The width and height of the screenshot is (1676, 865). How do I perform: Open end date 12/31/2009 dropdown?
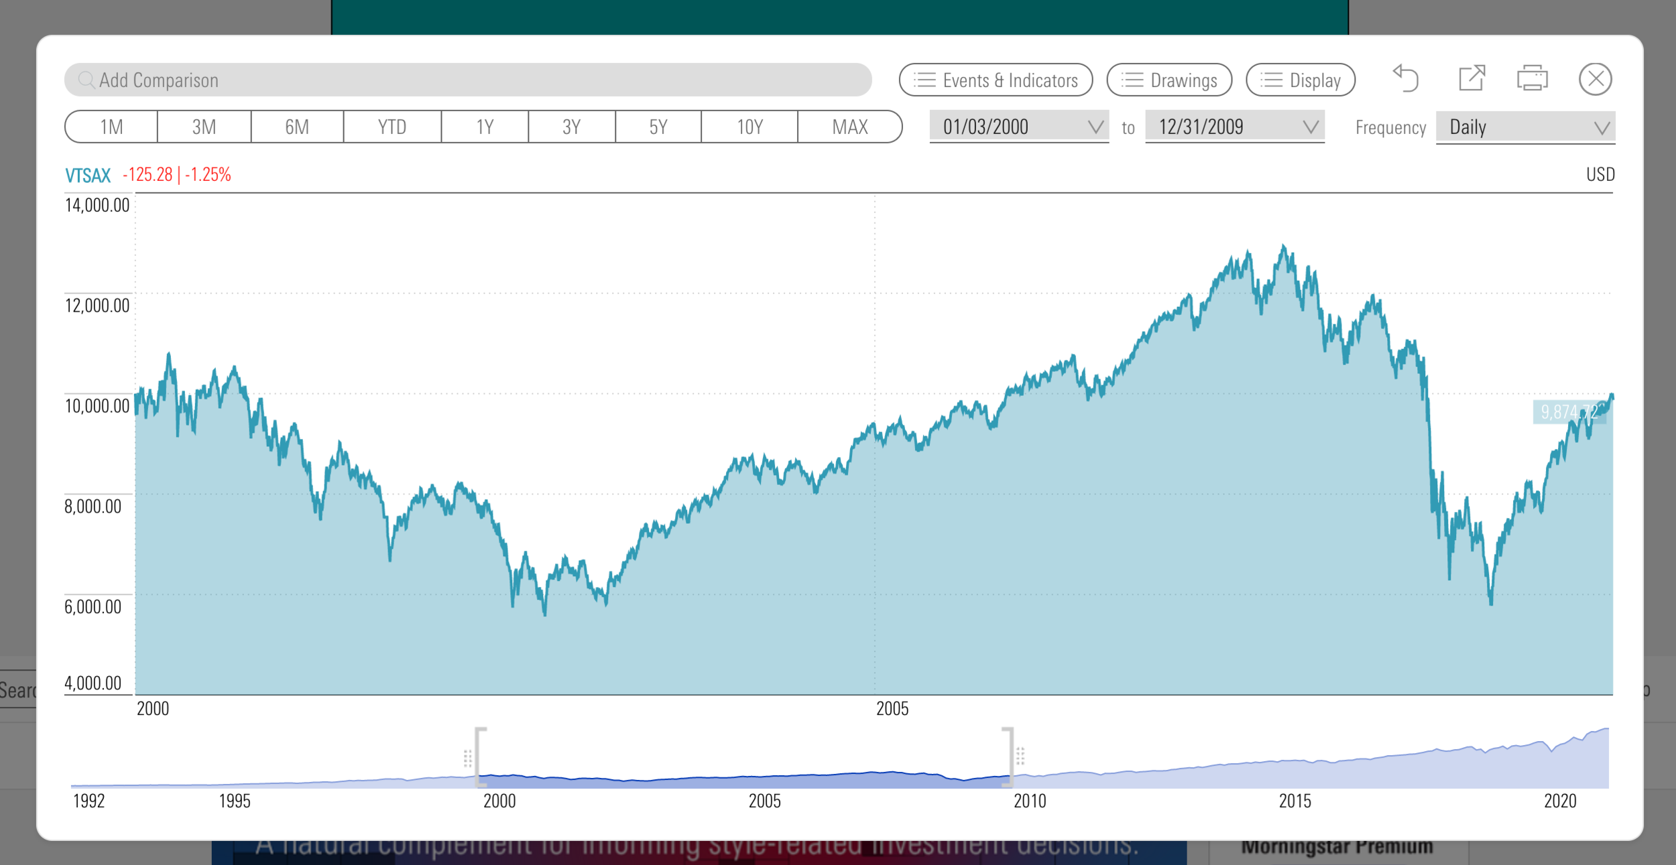coord(1235,127)
